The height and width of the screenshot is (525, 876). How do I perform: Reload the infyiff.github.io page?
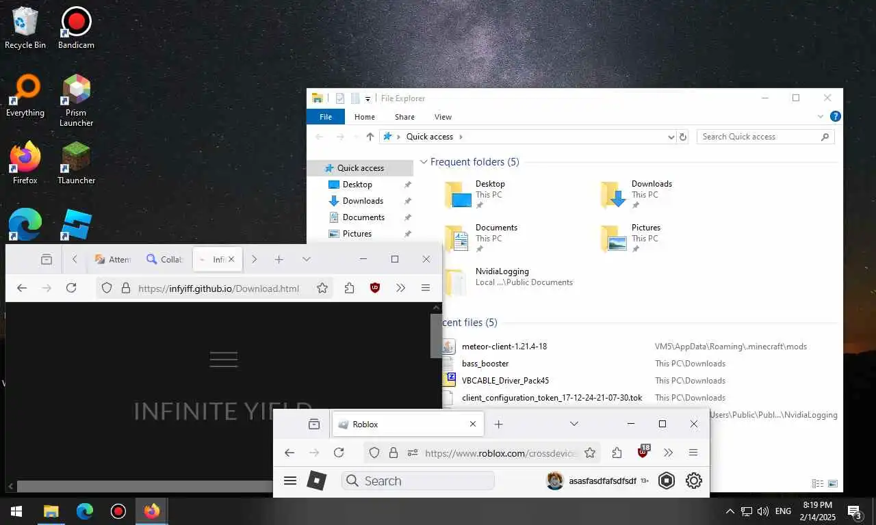tap(71, 288)
